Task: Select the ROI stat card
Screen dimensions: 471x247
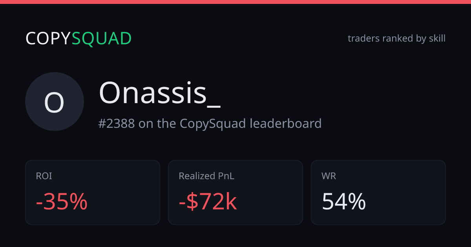Action: click(x=93, y=193)
